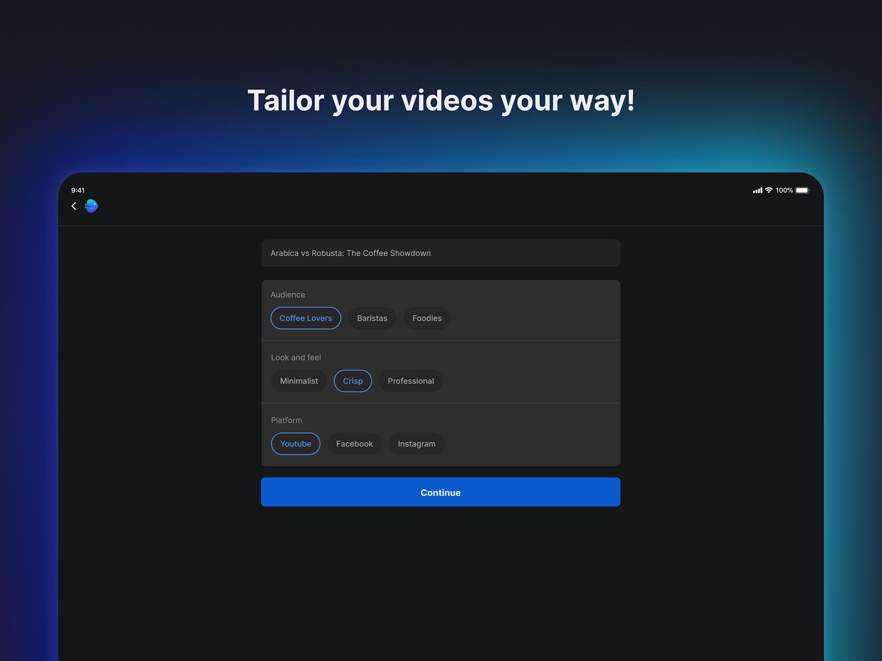Select the Facebook platform option

(354, 444)
